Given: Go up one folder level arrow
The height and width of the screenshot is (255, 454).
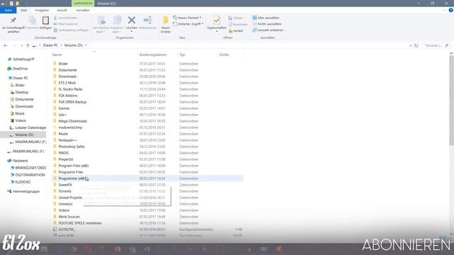Looking at the screenshot, I should click(28, 45).
